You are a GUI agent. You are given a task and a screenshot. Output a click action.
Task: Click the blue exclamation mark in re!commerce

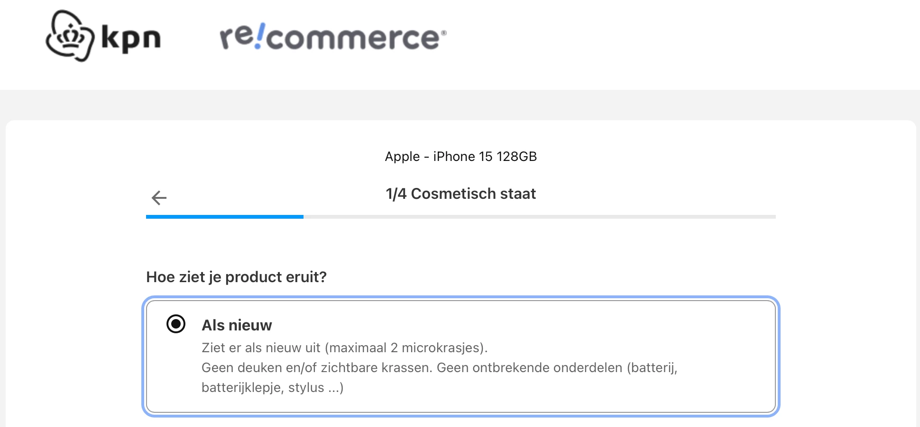(x=260, y=37)
